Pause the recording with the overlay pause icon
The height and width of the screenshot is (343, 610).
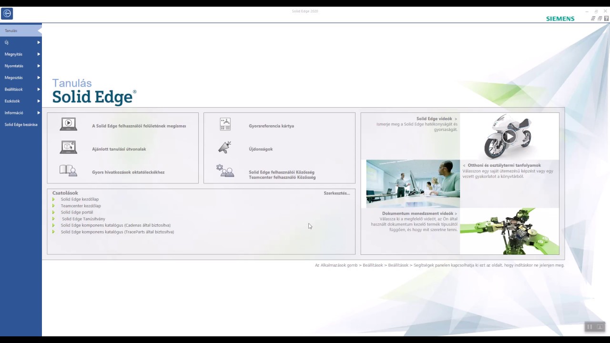[590, 327]
